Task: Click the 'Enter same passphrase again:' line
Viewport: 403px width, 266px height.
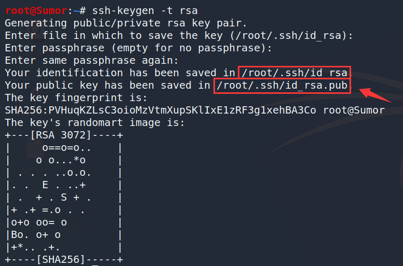Action: [91, 61]
